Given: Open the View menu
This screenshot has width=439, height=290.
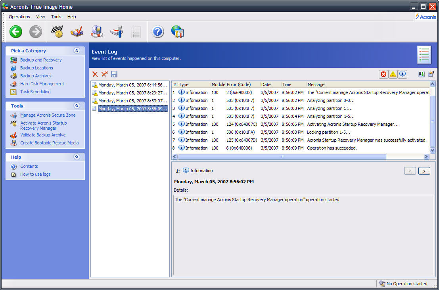Looking at the screenshot, I should pos(40,17).
